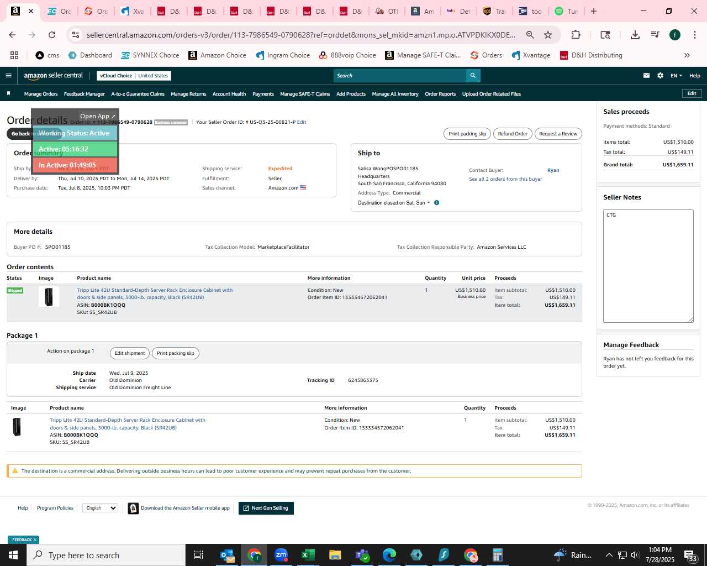
Task: Open the D&H Distributing bookmark
Action: (591, 55)
